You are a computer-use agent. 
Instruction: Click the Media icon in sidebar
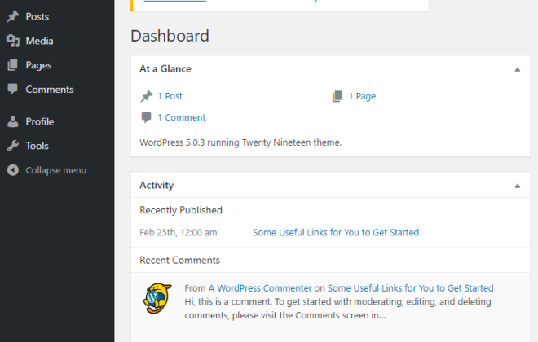click(x=13, y=41)
